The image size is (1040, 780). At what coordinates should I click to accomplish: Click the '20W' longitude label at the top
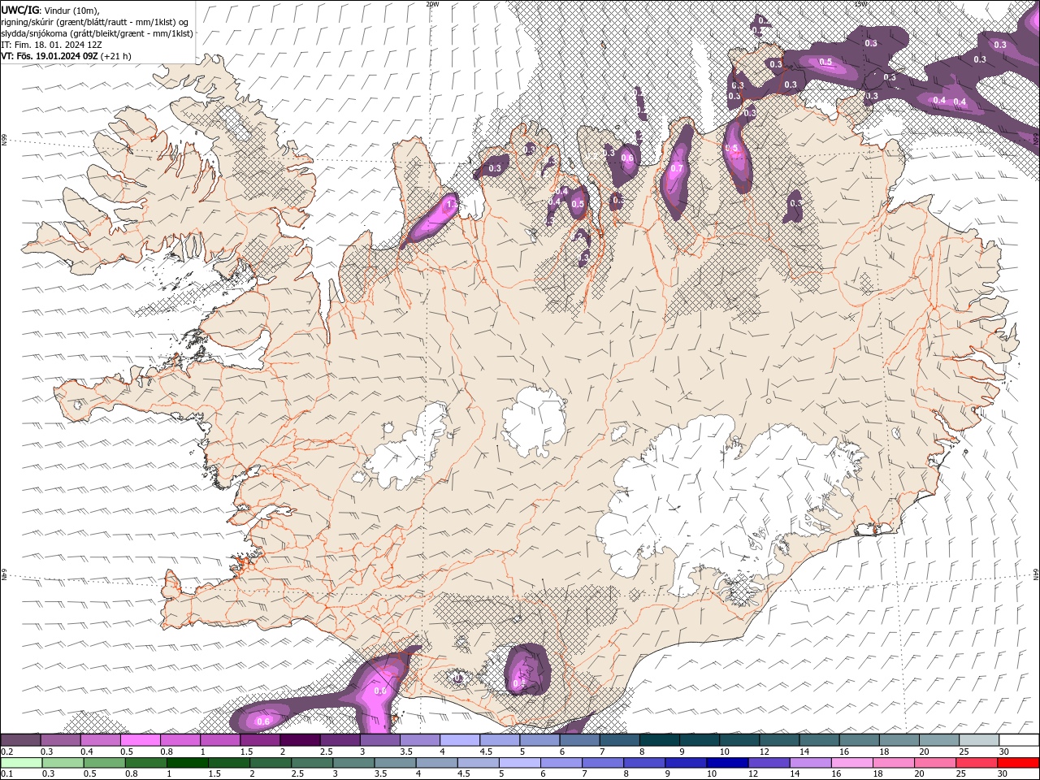pyautogui.click(x=432, y=3)
